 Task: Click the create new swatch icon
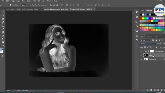click(160, 33)
